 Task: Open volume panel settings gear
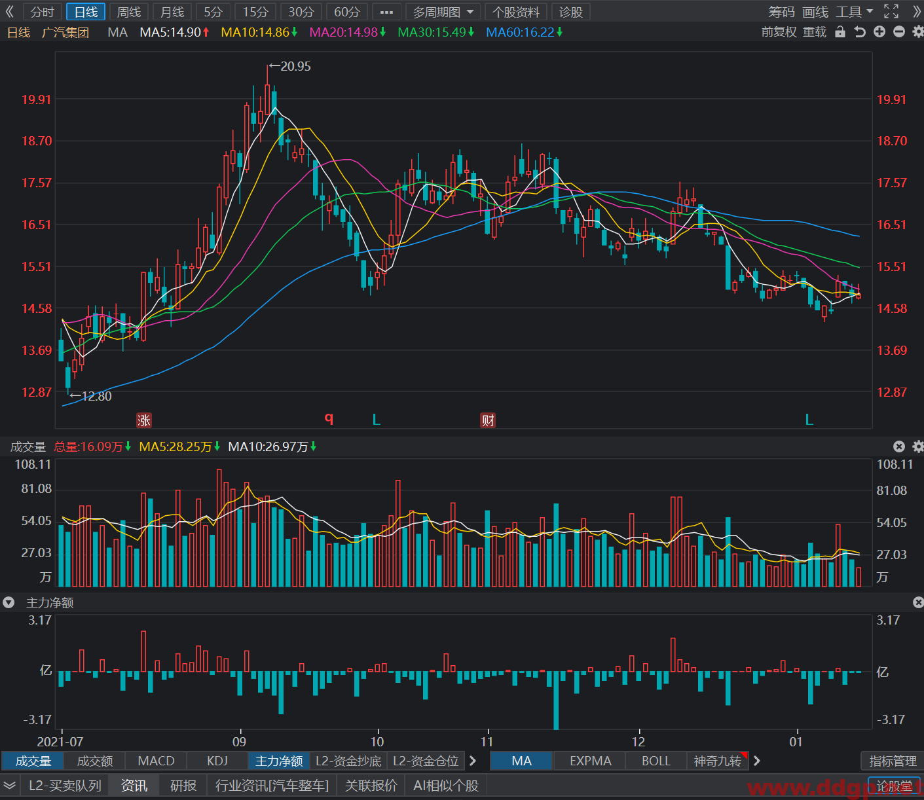point(917,446)
